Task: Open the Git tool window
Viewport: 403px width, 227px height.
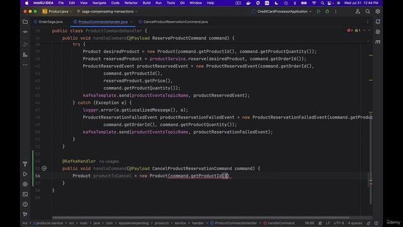Action: [x=25, y=214]
